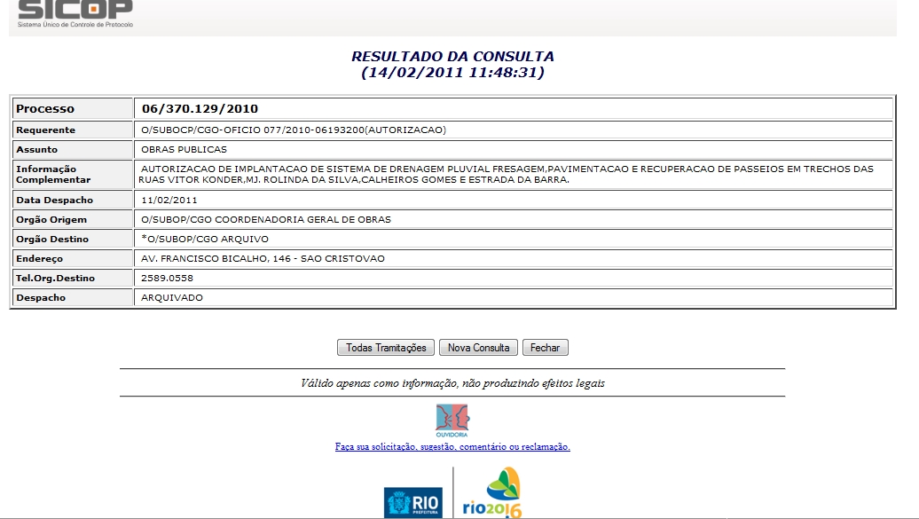Click the 'Válido apenas como informação' disclaimer
The width and height of the screenshot is (919, 519).
pos(452,383)
